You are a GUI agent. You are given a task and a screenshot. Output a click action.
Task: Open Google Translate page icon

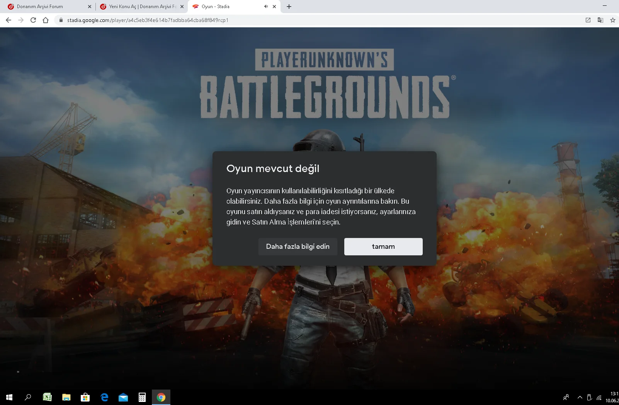(600, 20)
